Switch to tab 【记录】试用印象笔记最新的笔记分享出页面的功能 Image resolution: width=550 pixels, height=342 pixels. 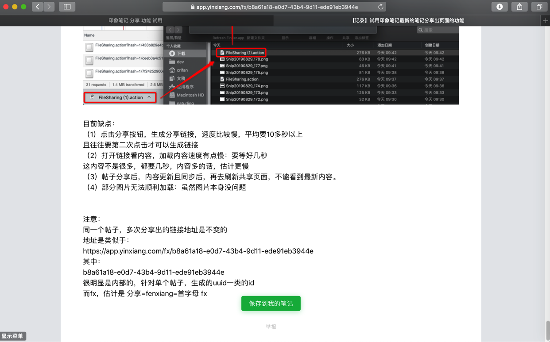[x=407, y=20]
